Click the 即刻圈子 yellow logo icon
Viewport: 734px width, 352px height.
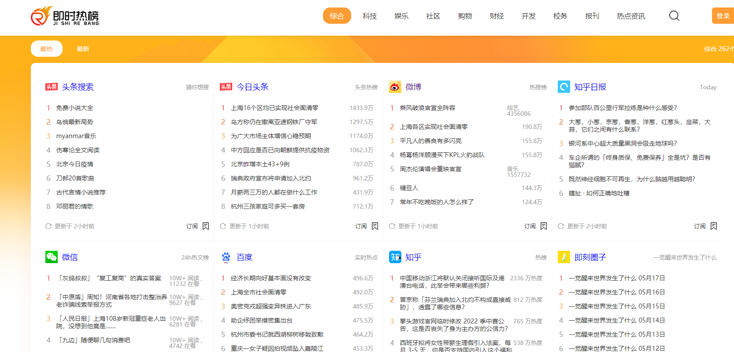(x=564, y=257)
